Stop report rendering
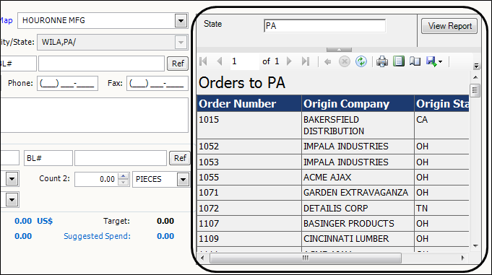This screenshot has height=275, width=492. [344, 61]
